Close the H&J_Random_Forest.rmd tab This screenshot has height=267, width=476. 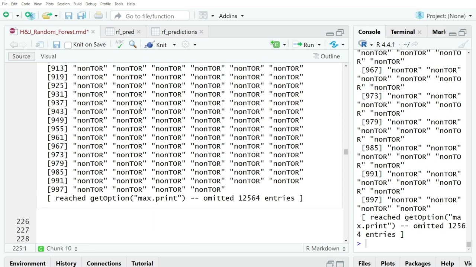pyautogui.click(x=93, y=32)
